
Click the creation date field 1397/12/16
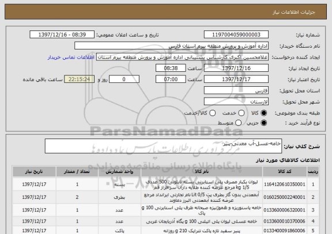(x=236, y=68)
